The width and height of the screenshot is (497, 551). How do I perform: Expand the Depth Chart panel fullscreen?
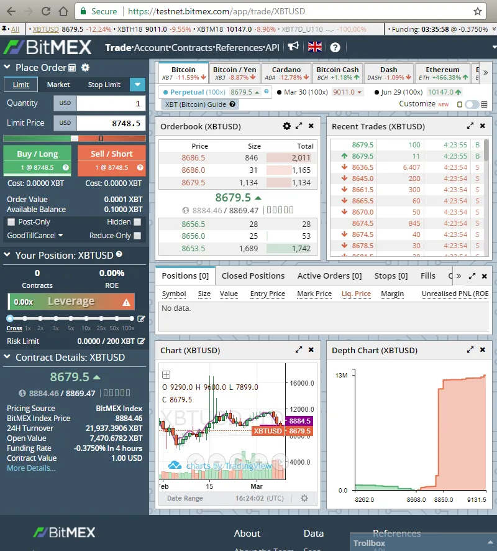click(x=470, y=350)
